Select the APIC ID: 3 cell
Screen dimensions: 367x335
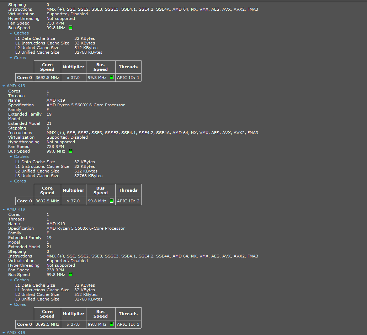pyautogui.click(x=128, y=324)
